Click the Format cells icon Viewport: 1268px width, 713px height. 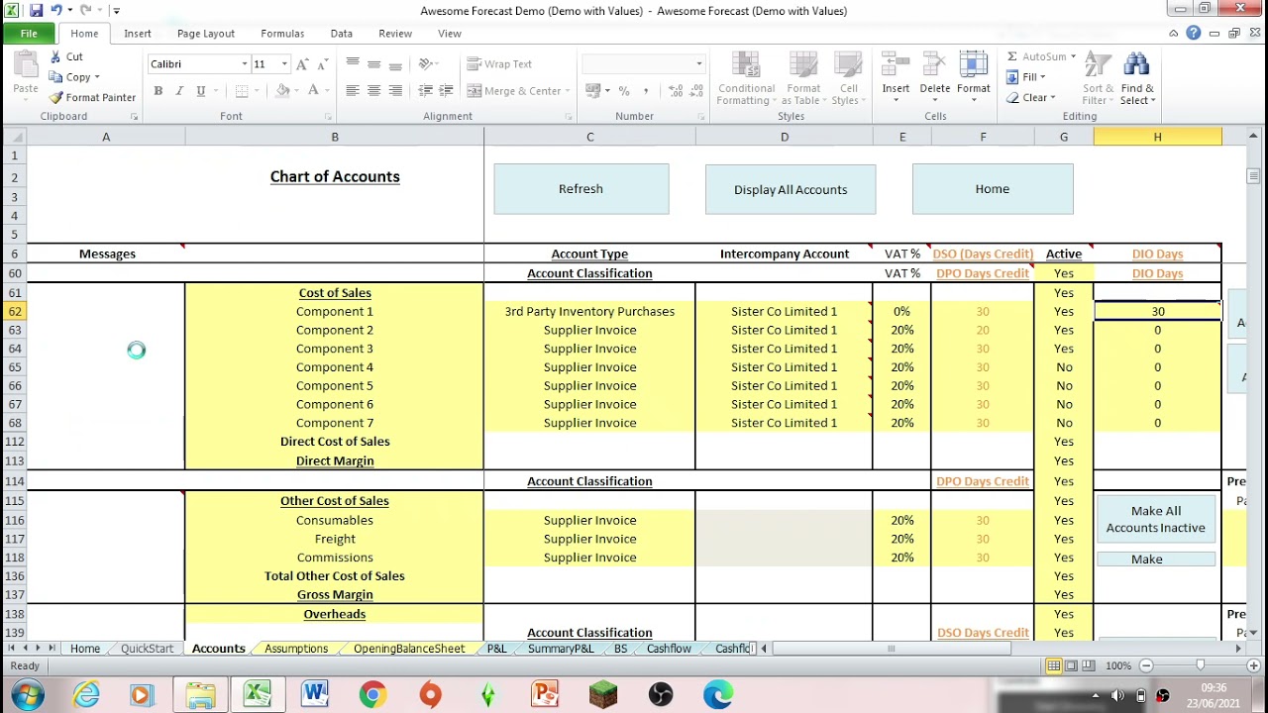click(973, 65)
